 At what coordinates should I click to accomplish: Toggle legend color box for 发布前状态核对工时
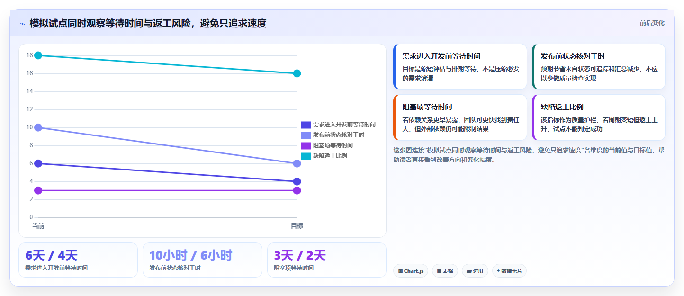pyautogui.click(x=306, y=135)
